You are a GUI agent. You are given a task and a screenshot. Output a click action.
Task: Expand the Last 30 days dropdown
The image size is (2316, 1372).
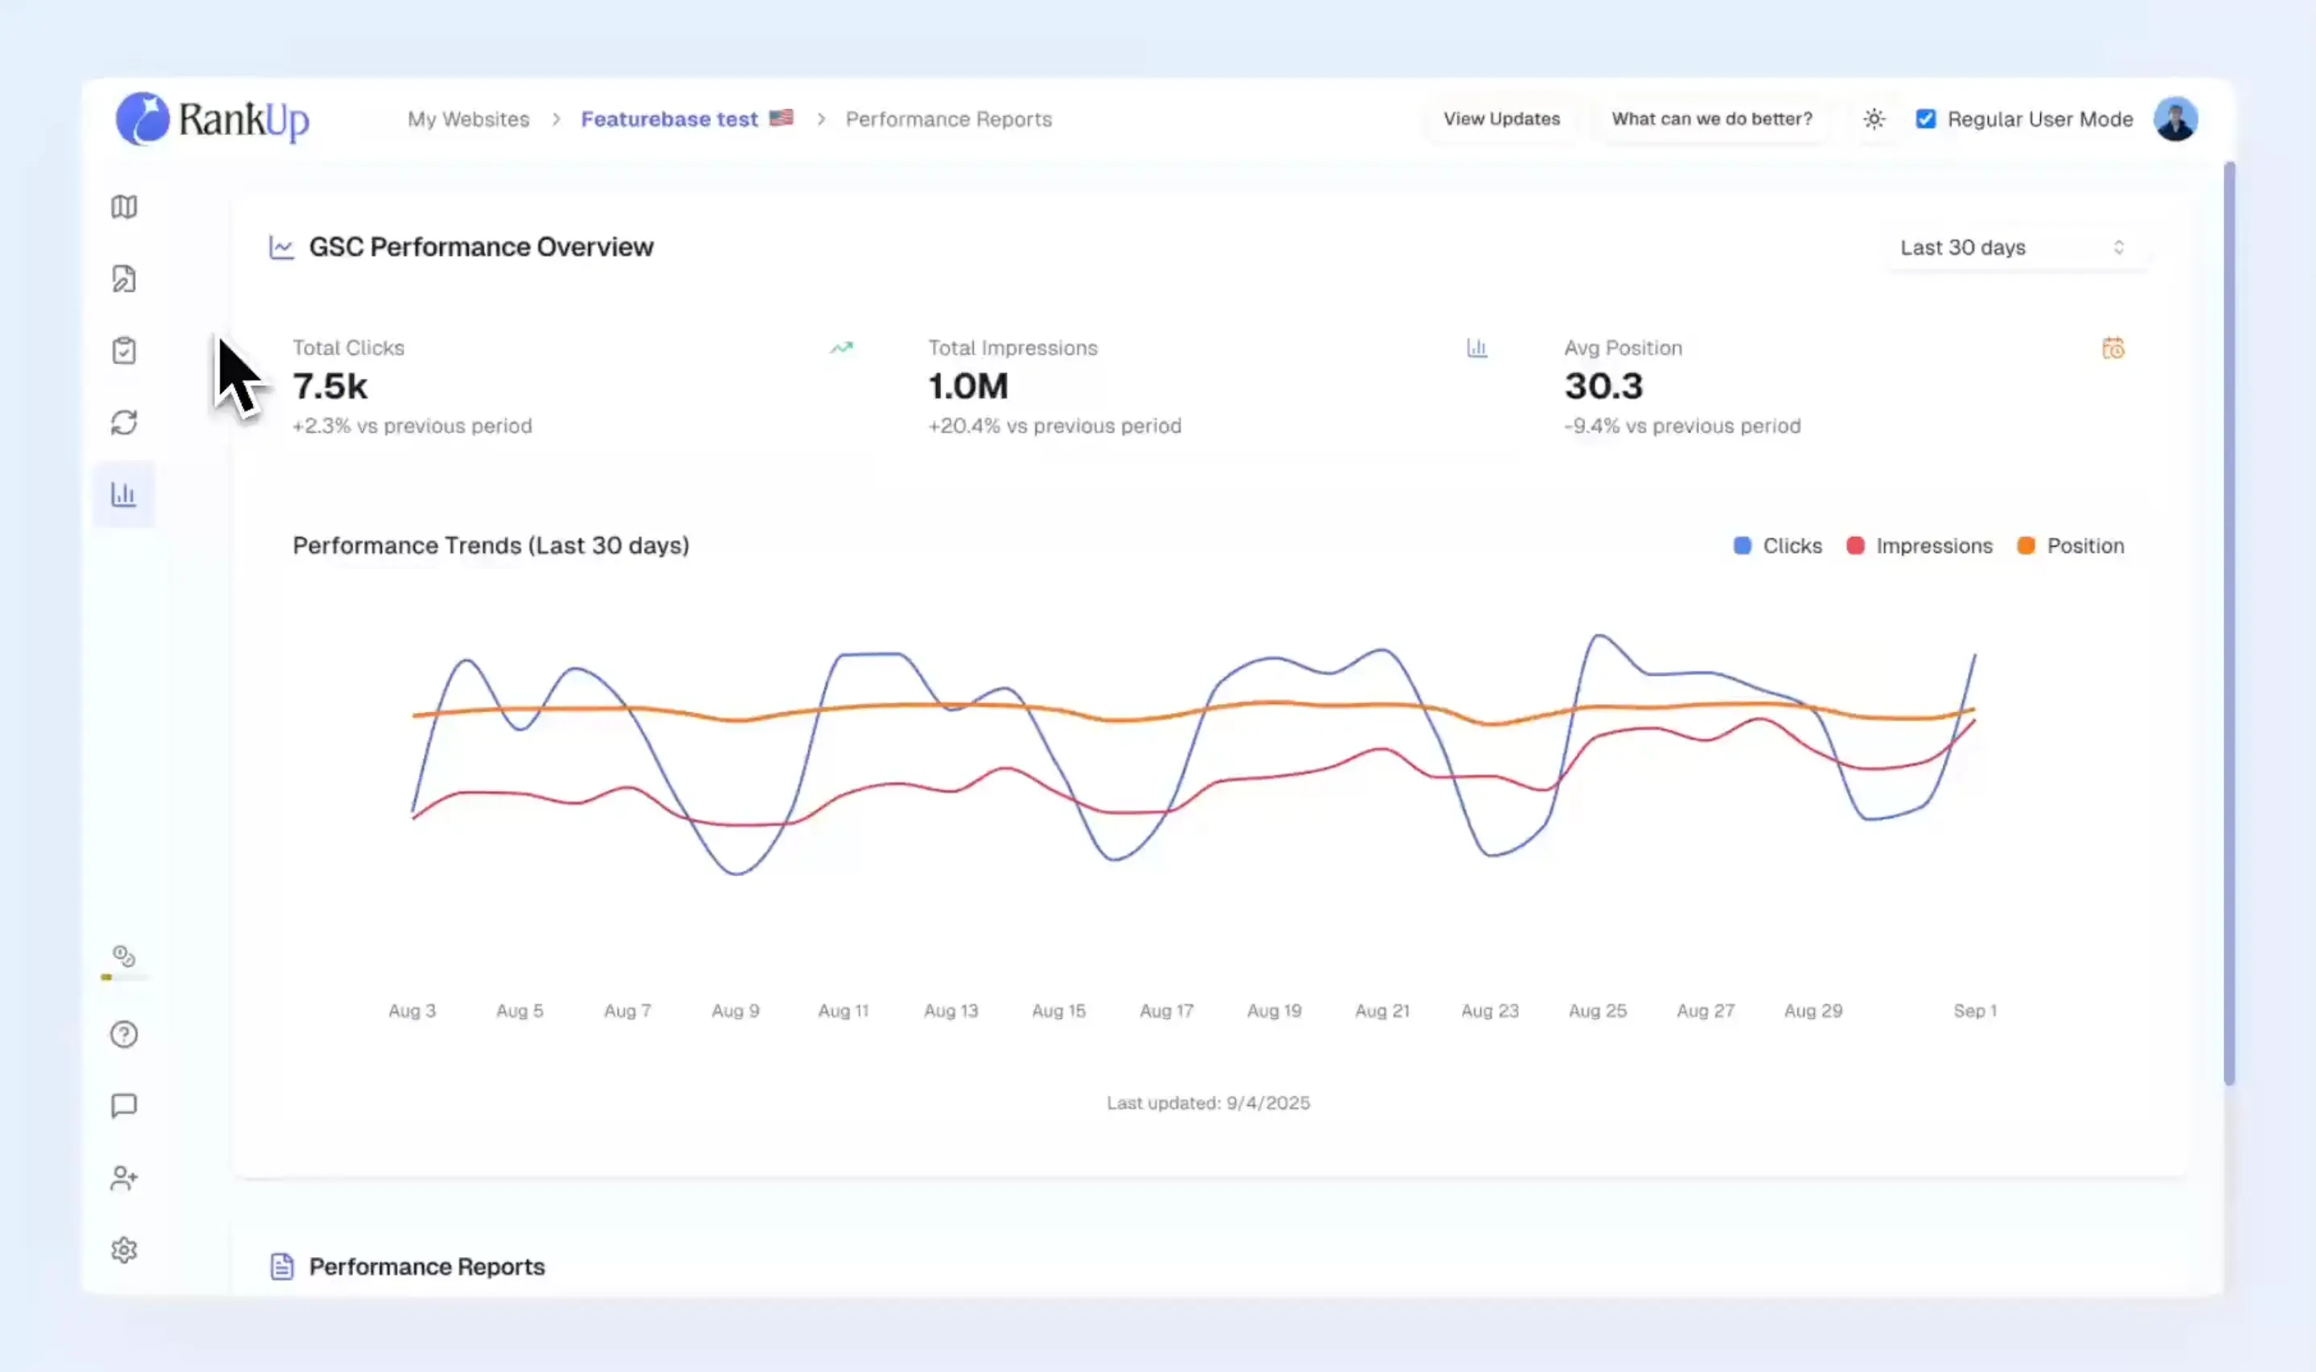(2013, 248)
